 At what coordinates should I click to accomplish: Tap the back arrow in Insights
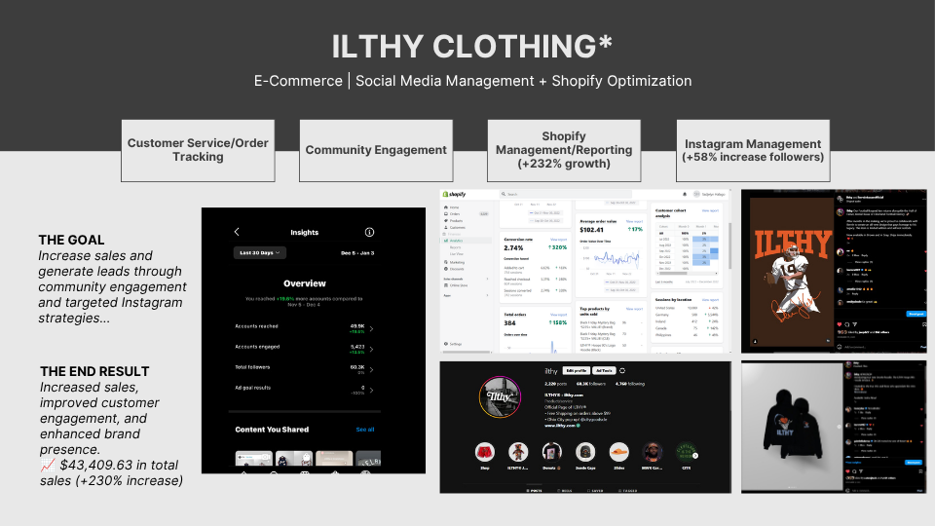(237, 232)
